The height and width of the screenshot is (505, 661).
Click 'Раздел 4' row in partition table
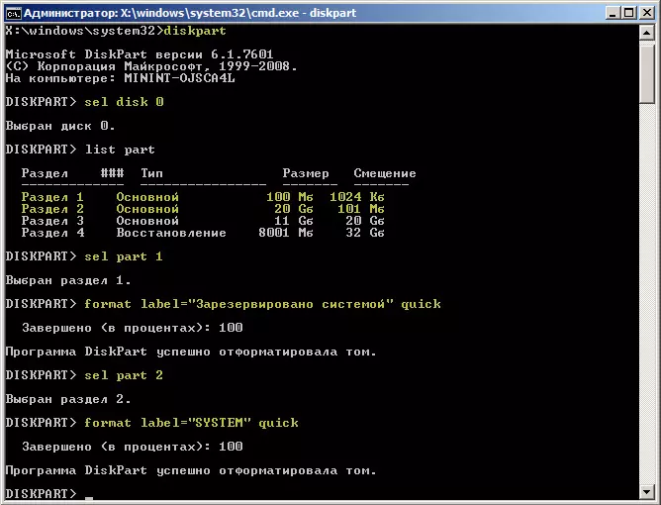click(203, 233)
